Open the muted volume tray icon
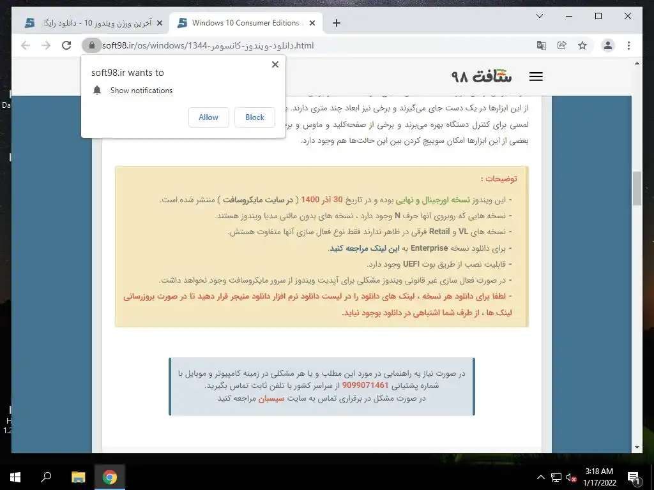 tap(572, 477)
